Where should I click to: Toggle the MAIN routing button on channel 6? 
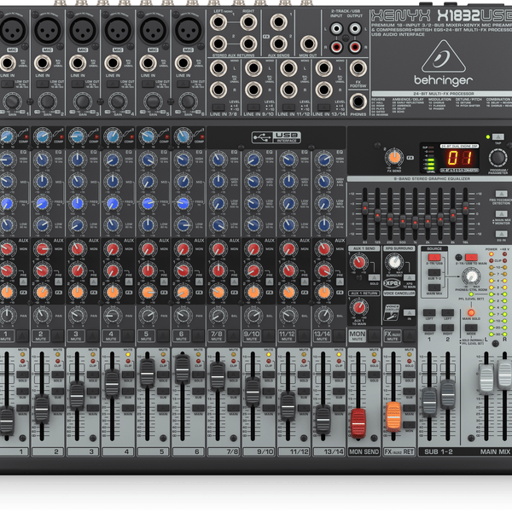coord(199,408)
